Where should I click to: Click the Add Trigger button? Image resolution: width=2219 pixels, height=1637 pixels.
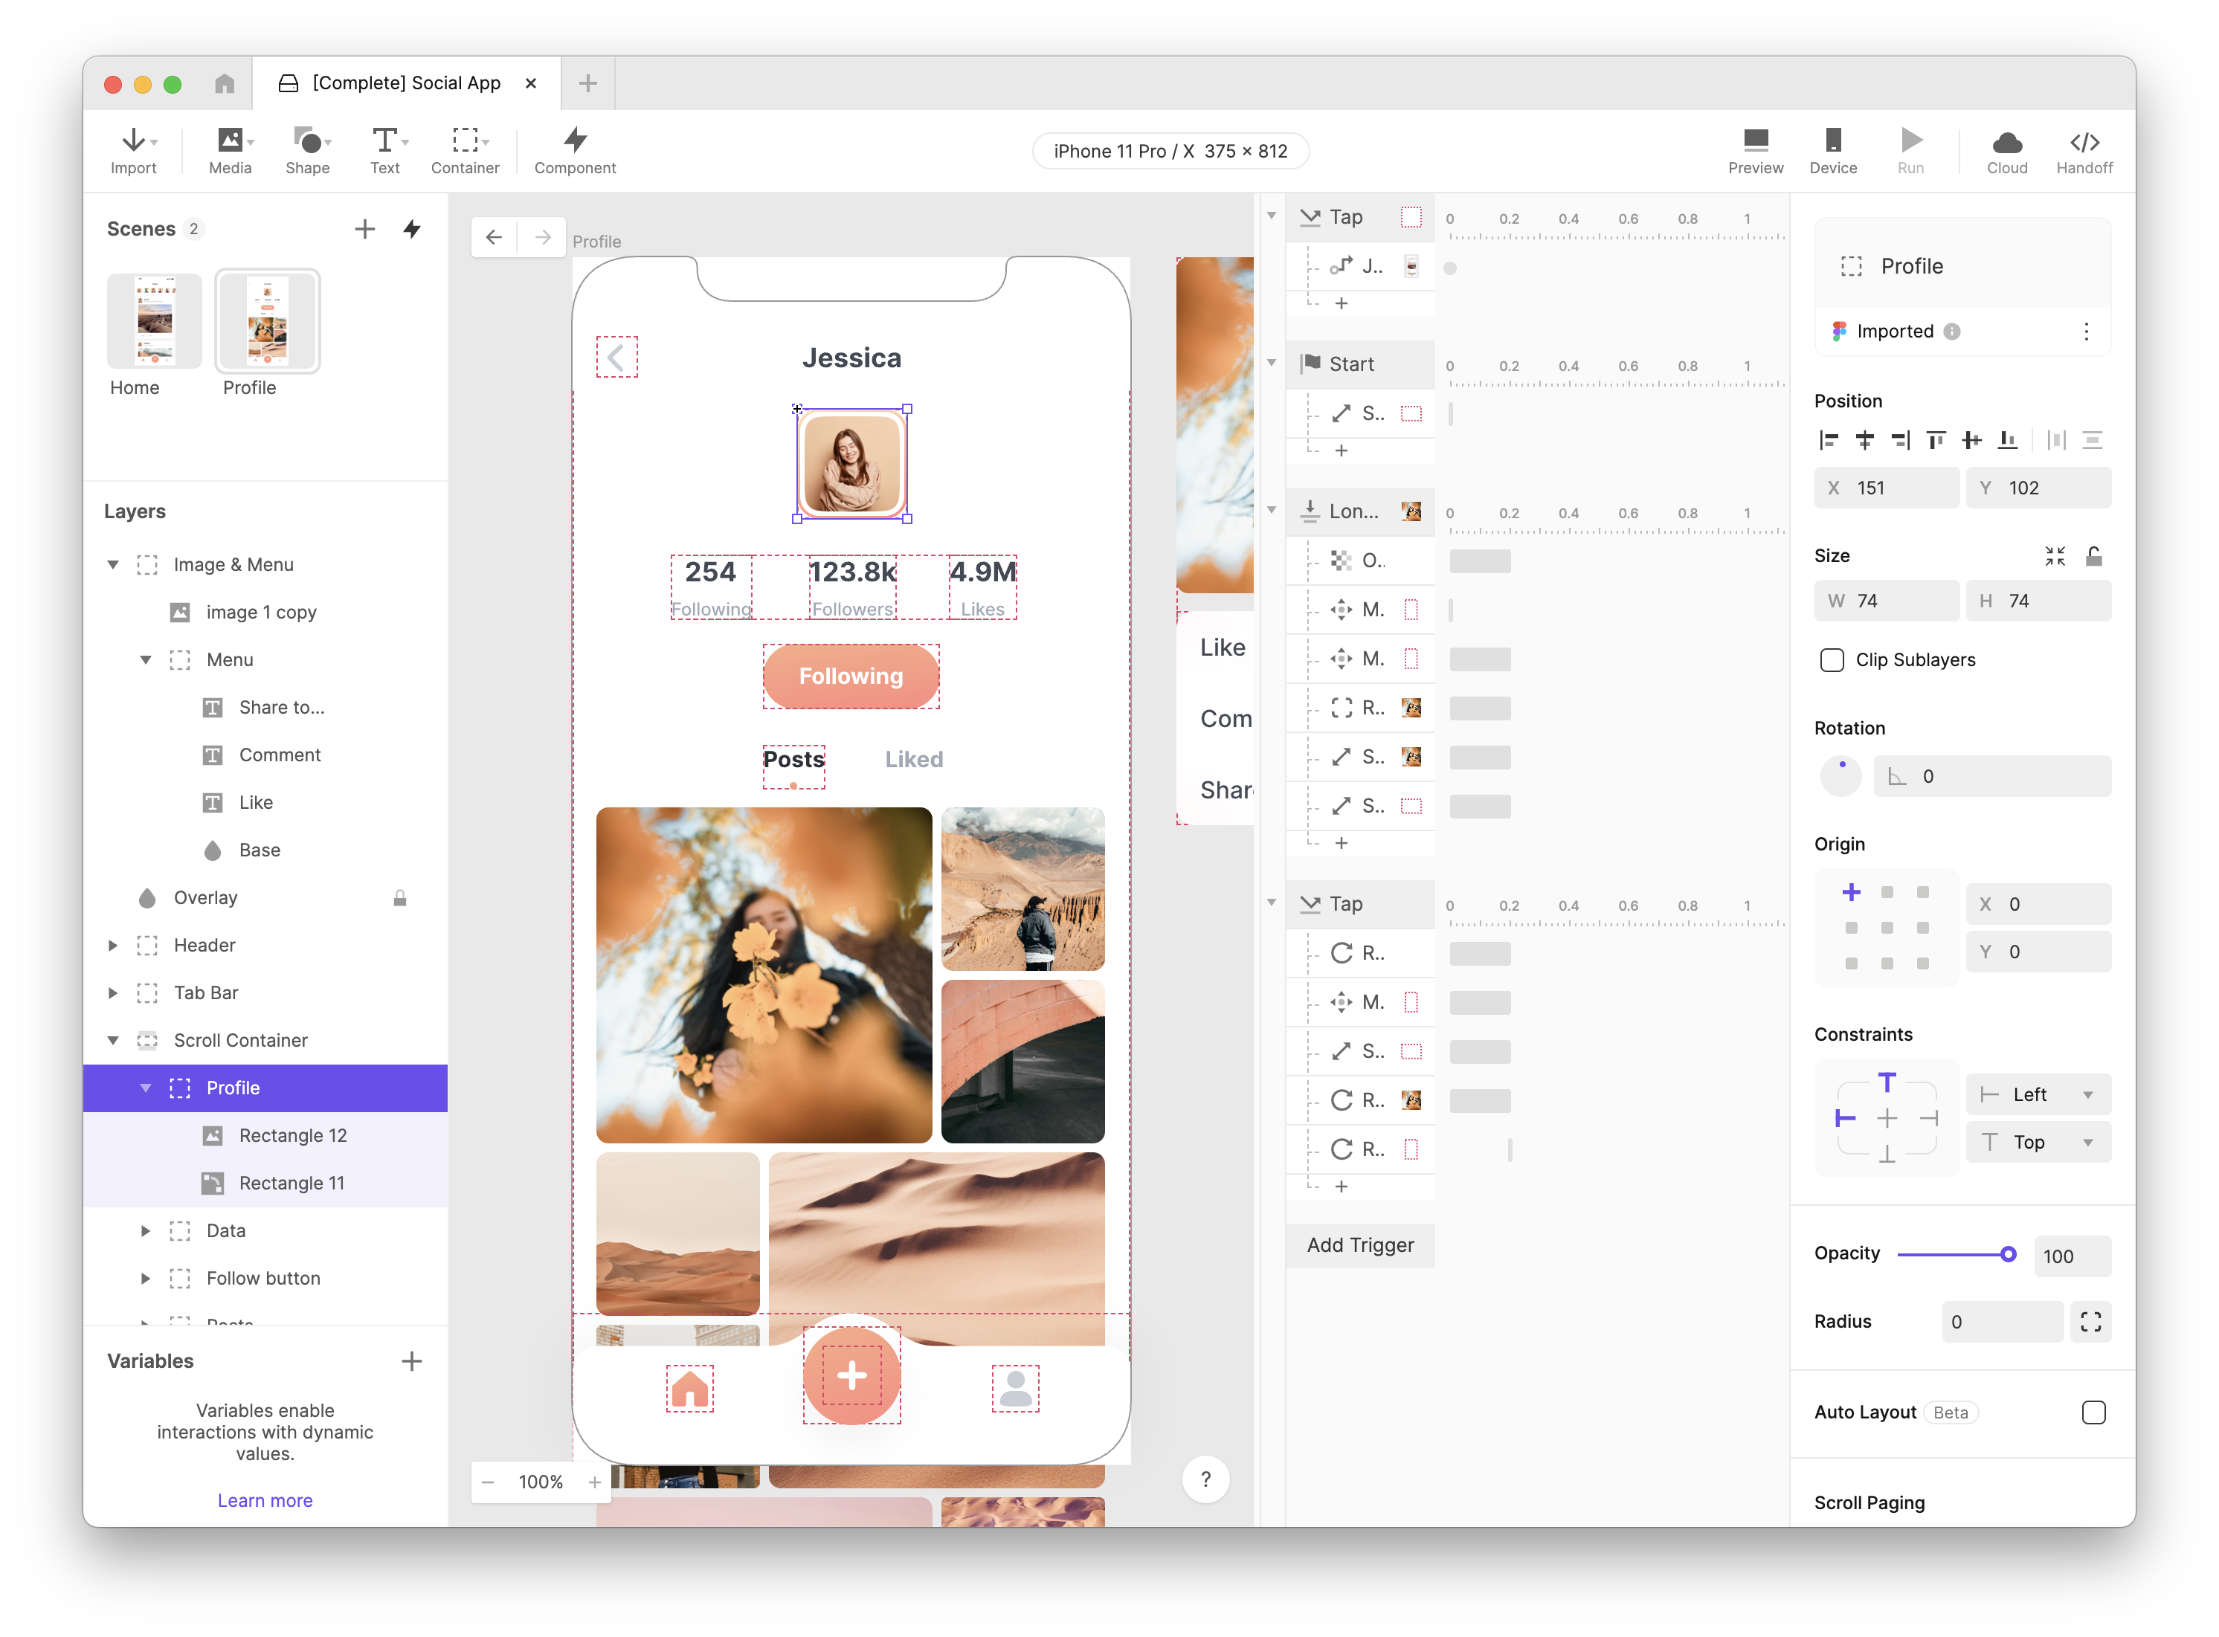tap(1360, 1244)
